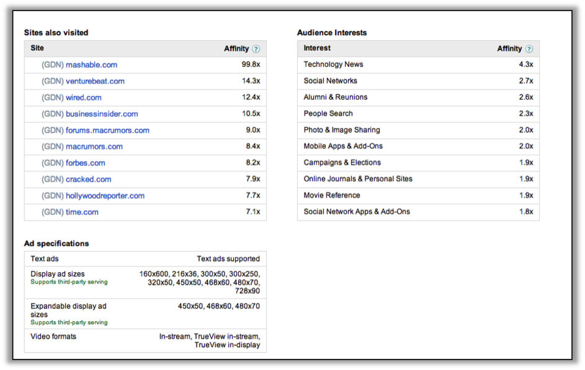
Task: Open businessinsider.com link
Action: [102, 114]
